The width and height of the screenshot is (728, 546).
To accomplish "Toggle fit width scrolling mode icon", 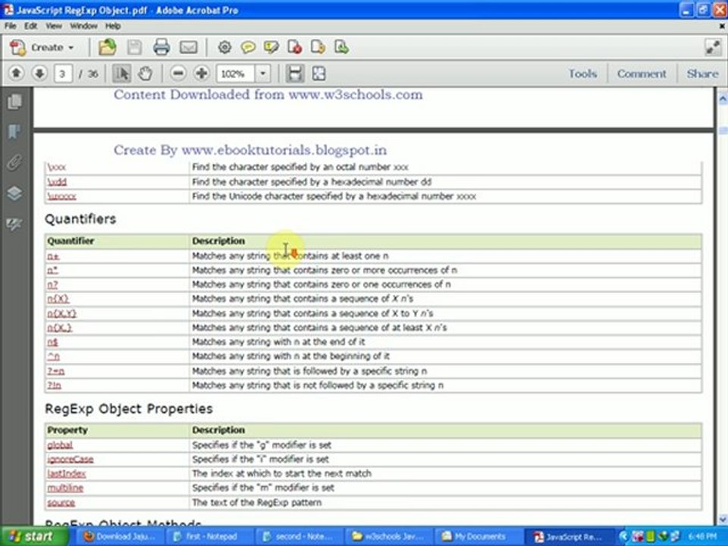I will click(x=295, y=74).
